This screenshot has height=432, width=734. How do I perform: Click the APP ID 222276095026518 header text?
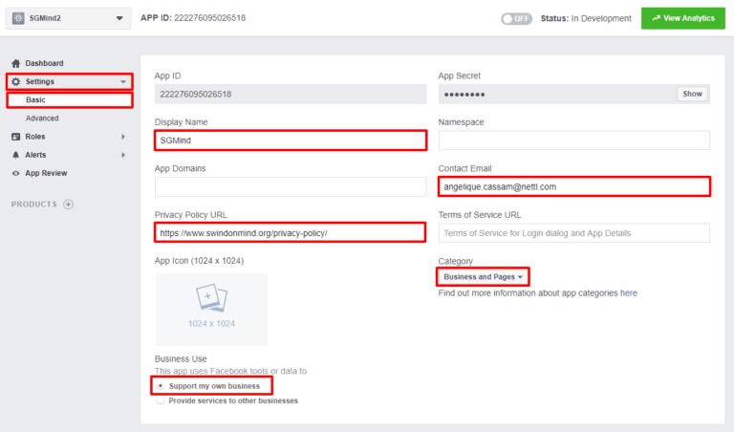pyautogui.click(x=193, y=18)
